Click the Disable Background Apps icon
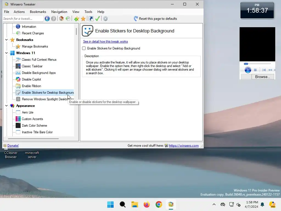Image resolution: width=281 pixels, height=211 pixels. tap(18, 73)
